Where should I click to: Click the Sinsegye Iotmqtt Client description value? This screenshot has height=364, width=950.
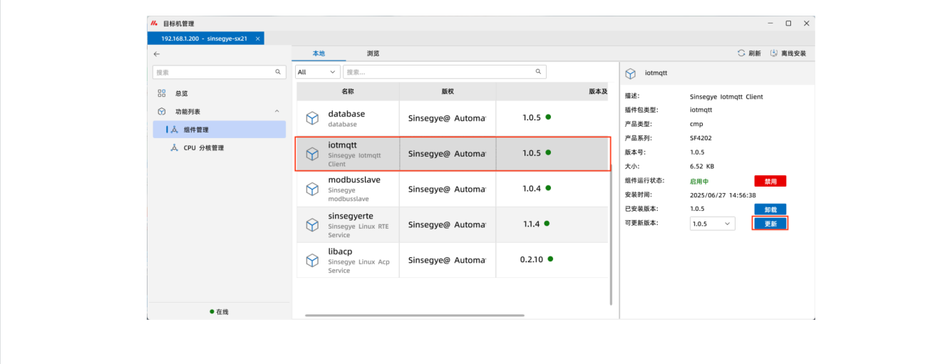click(726, 96)
